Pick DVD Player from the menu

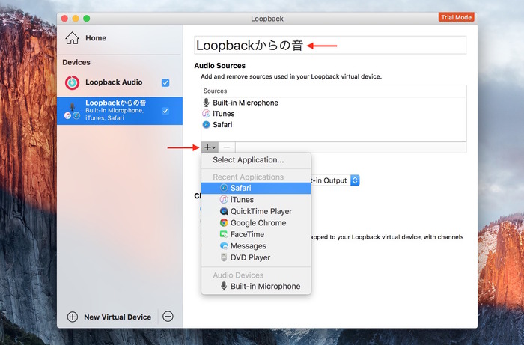pyautogui.click(x=256, y=257)
